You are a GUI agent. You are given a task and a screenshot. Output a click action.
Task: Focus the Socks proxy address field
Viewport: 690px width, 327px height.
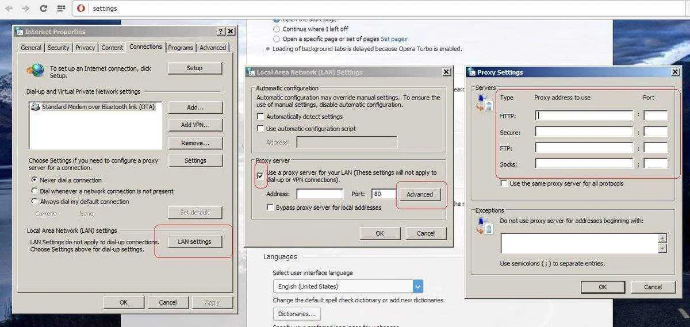coord(584,164)
